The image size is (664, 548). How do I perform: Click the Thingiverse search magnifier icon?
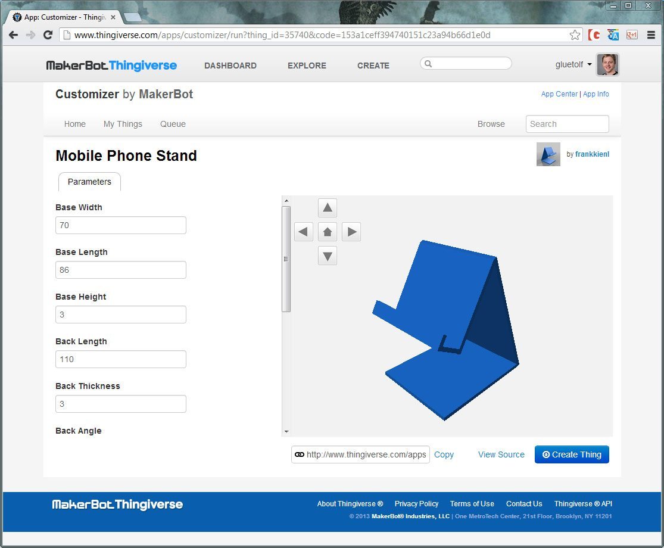[428, 64]
